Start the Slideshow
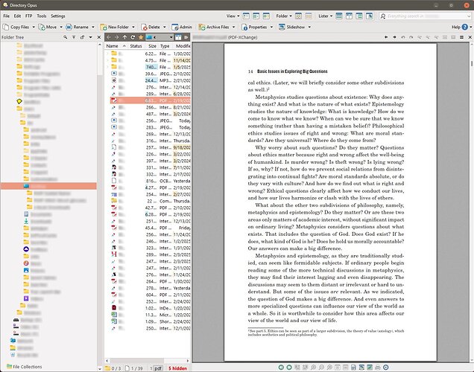Viewport: 474px width, 372px height. (x=292, y=27)
